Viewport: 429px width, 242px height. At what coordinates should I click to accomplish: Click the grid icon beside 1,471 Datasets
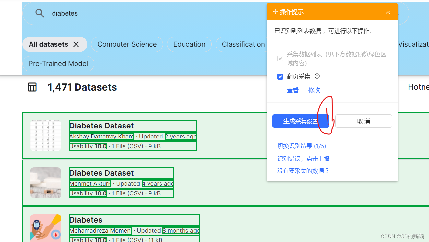coord(32,87)
